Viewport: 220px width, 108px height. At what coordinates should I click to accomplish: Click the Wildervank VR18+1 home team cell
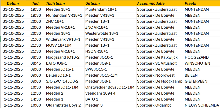pos(63,39)
